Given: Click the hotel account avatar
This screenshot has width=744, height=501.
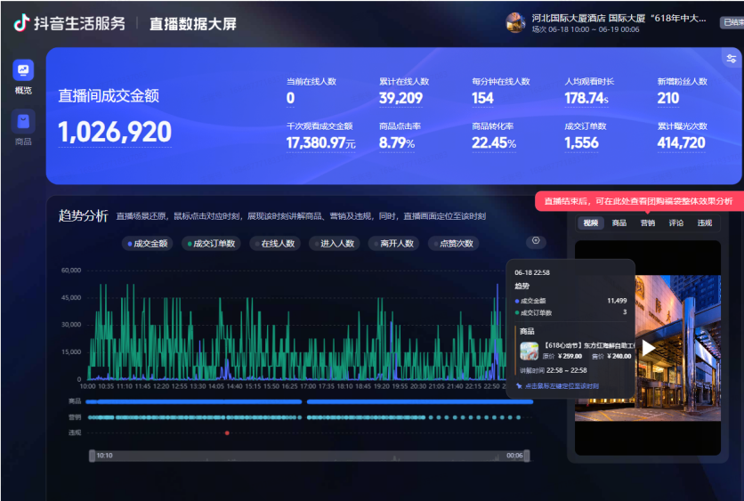Looking at the screenshot, I should click(515, 22).
